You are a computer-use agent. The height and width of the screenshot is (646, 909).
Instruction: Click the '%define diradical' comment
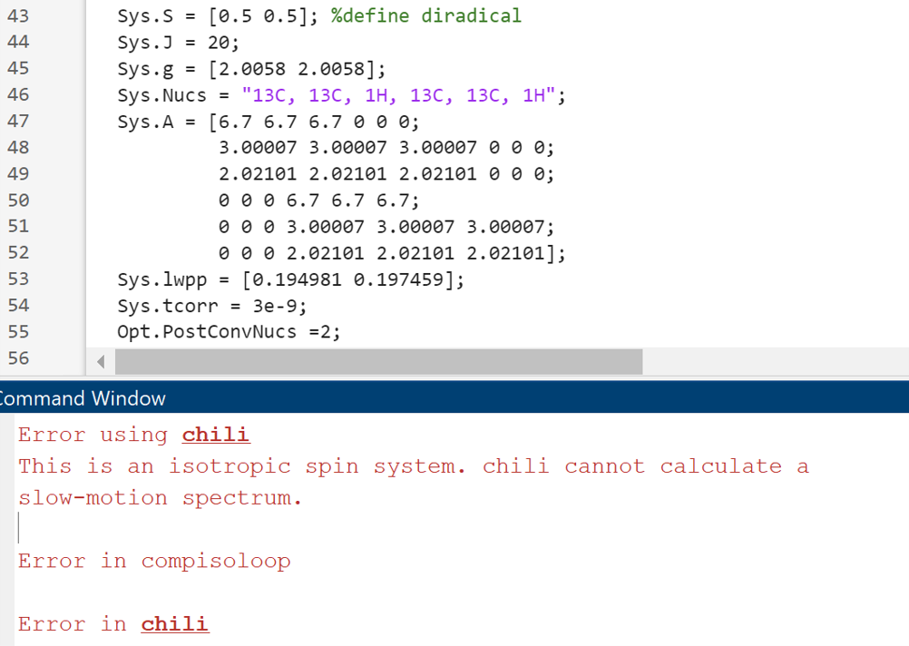pyautogui.click(x=426, y=15)
